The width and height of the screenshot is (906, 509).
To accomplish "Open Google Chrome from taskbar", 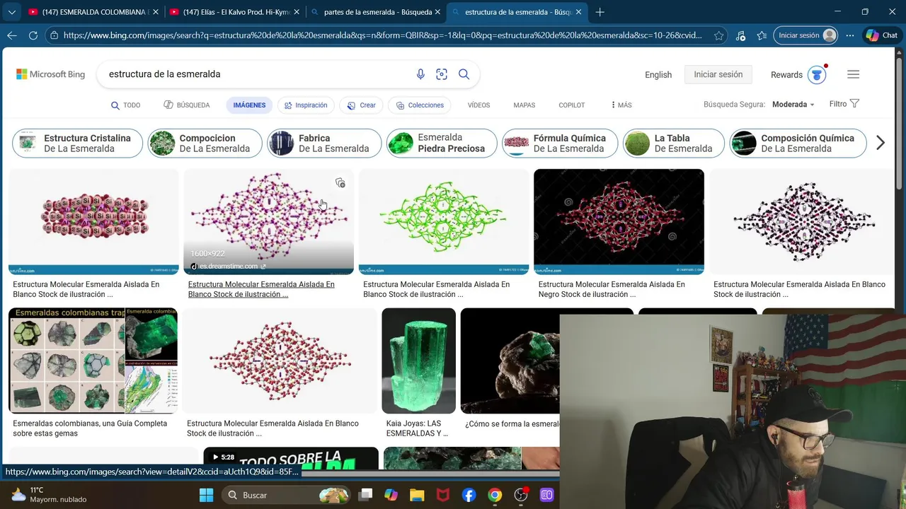I will [495, 495].
